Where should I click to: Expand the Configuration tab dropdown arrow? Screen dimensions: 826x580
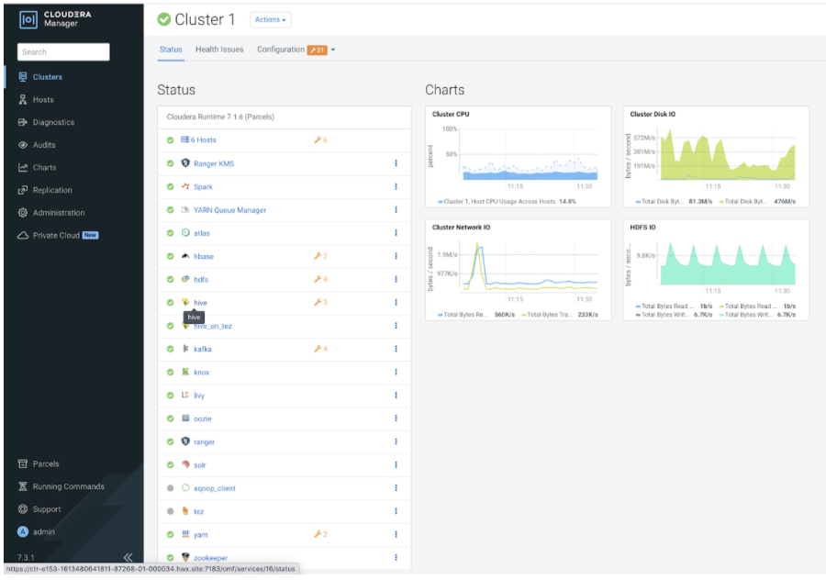333,50
